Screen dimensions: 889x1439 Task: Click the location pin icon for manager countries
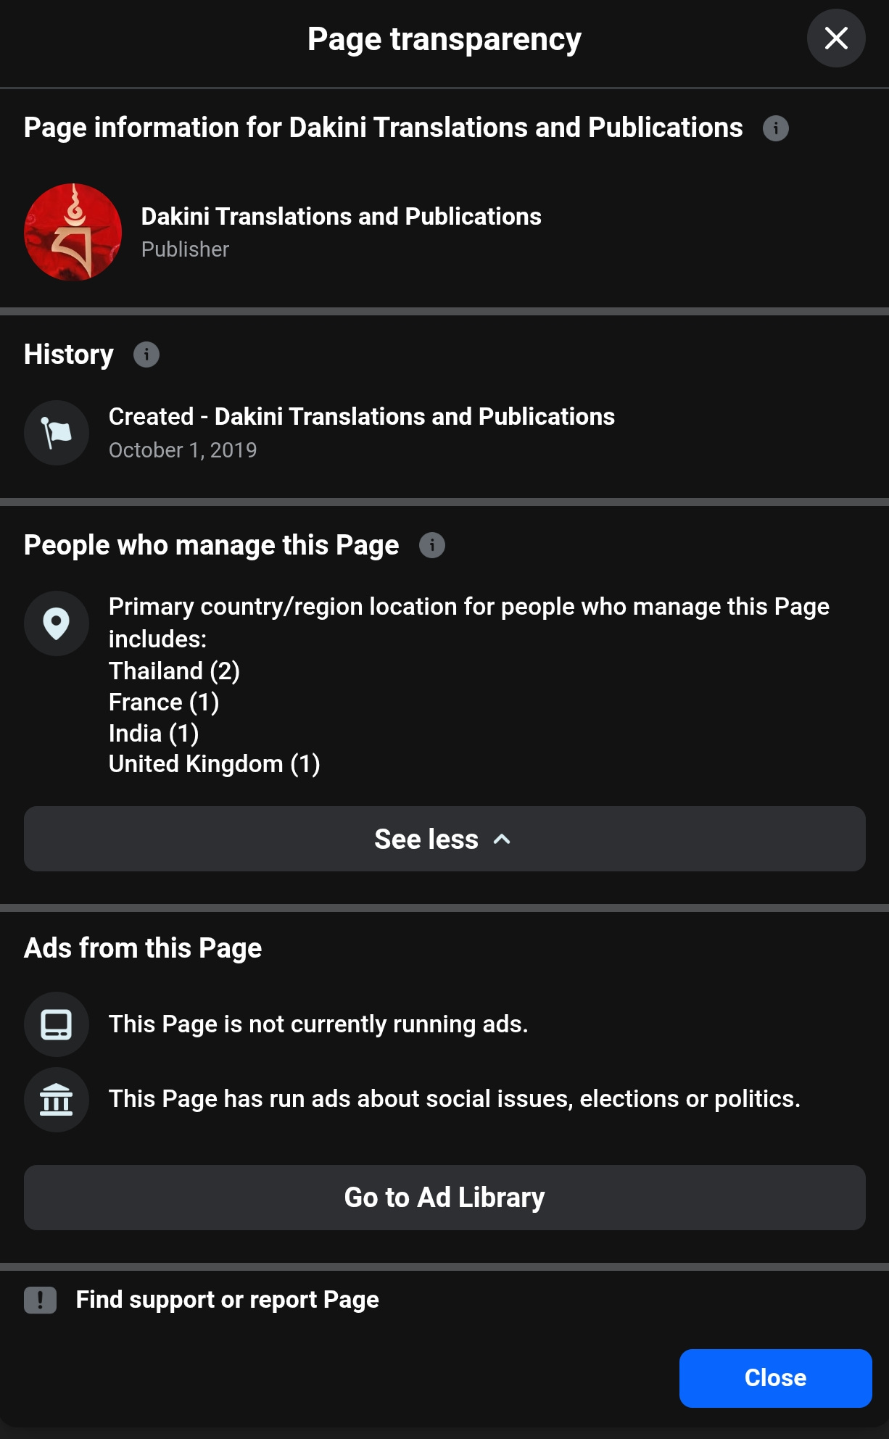click(x=56, y=623)
